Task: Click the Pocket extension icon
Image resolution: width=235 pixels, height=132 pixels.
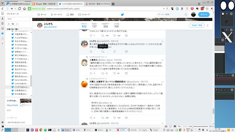Action: tap(192, 9)
